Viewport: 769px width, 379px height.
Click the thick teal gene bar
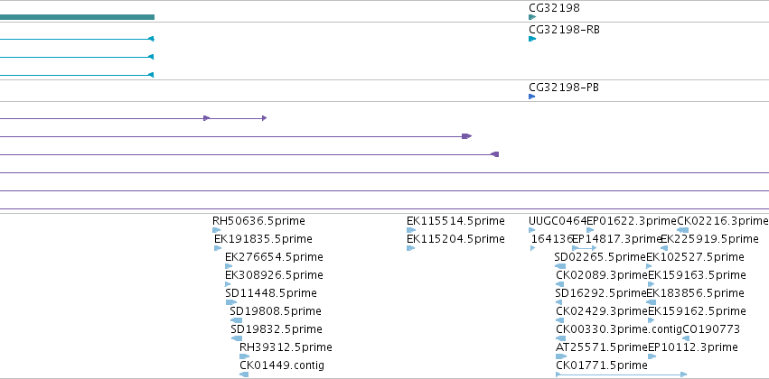coord(77,17)
